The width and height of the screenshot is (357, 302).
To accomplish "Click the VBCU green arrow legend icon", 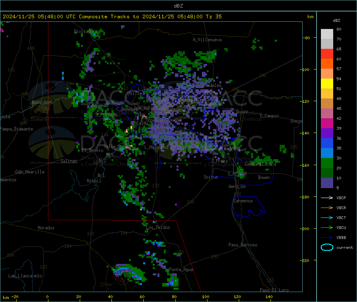I will [x=327, y=227].
